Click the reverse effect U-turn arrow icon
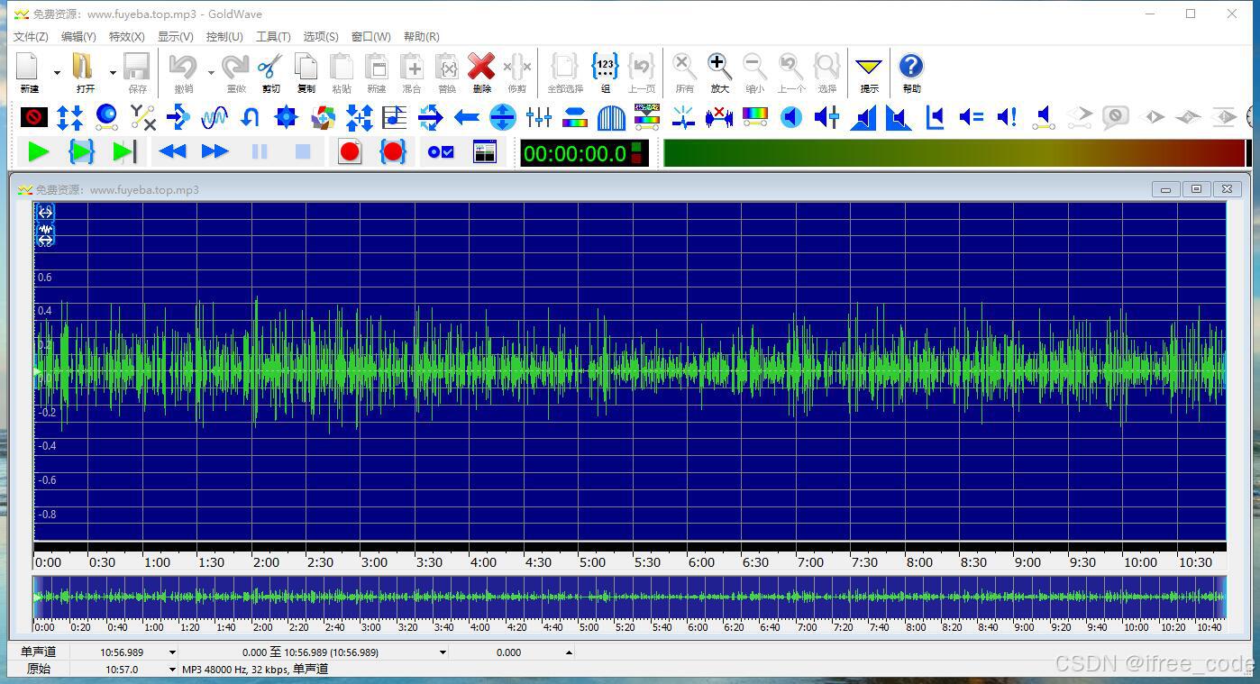The image size is (1260, 684). (x=251, y=117)
